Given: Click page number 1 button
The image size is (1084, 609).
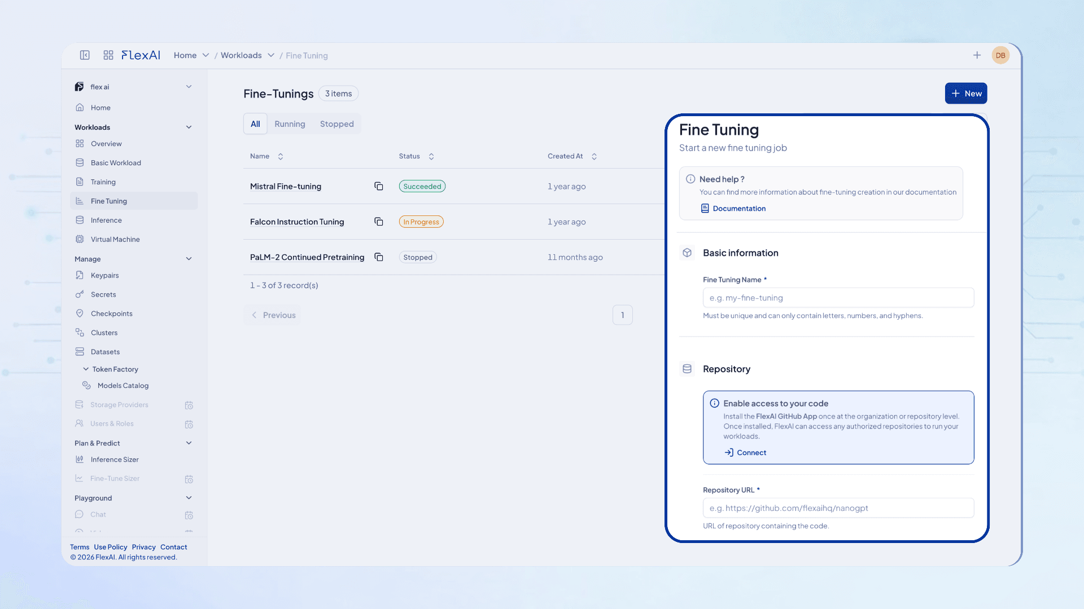Looking at the screenshot, I should (x=623, y=315).
